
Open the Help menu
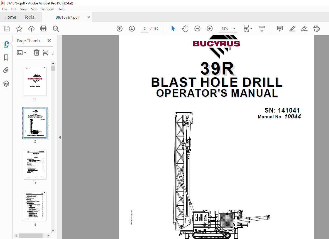pyautogui.click(x=61, y=9)
